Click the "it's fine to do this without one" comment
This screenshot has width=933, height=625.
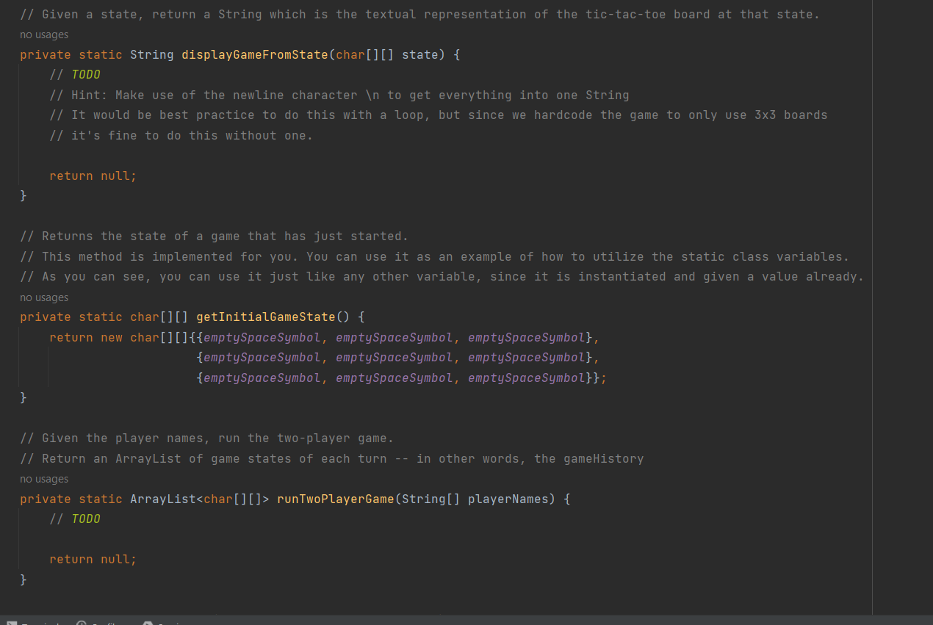[x=181, y=135]
